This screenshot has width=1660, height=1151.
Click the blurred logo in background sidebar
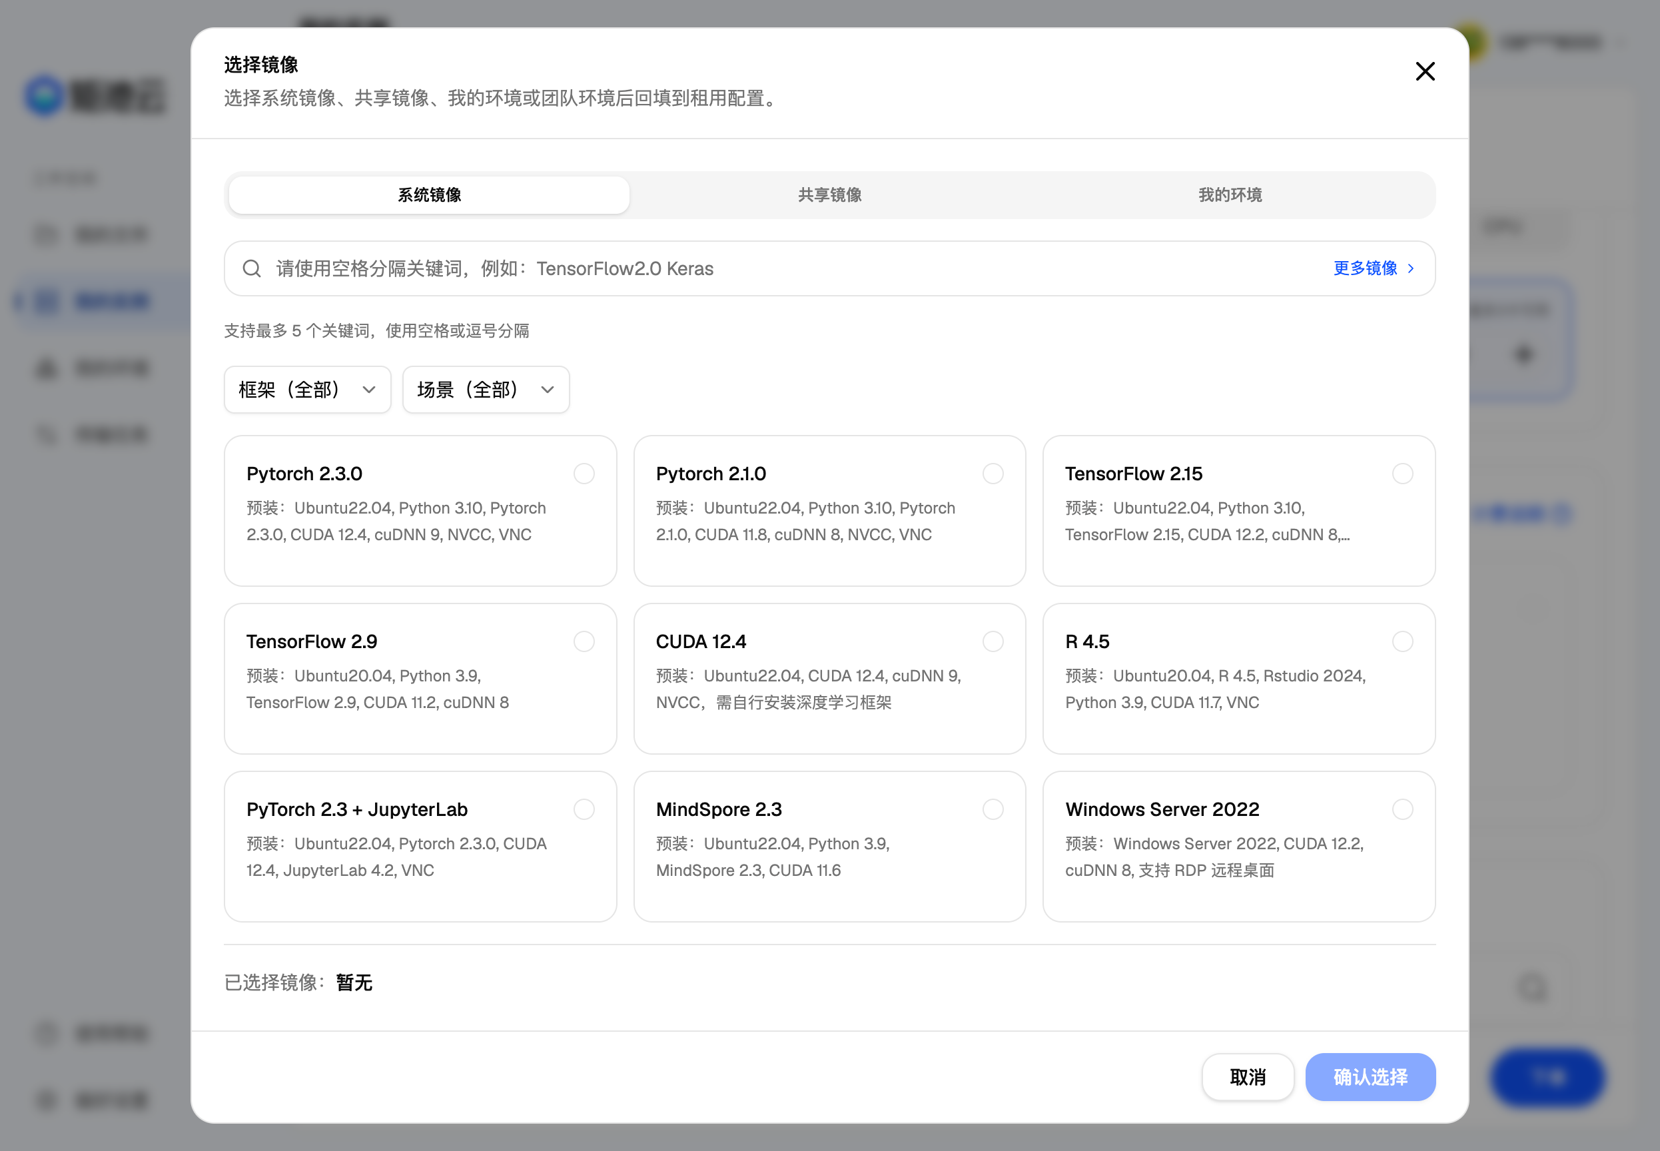coord(95,95)
